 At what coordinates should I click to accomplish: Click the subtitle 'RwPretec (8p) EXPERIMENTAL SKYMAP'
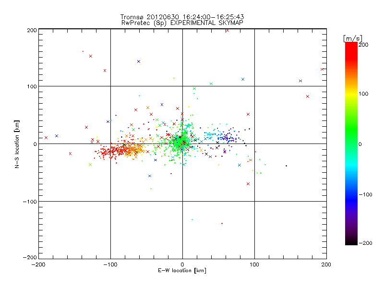coord(182,23)
